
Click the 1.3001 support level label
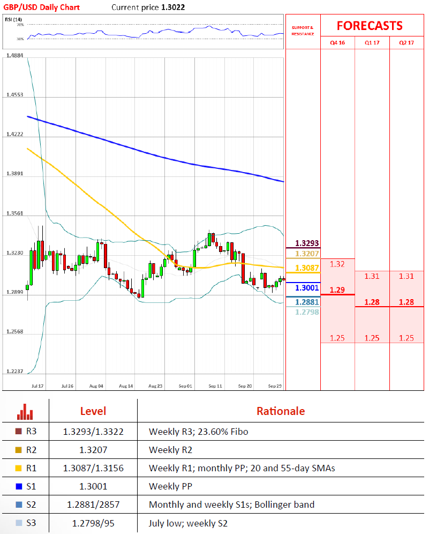[307, 288]
